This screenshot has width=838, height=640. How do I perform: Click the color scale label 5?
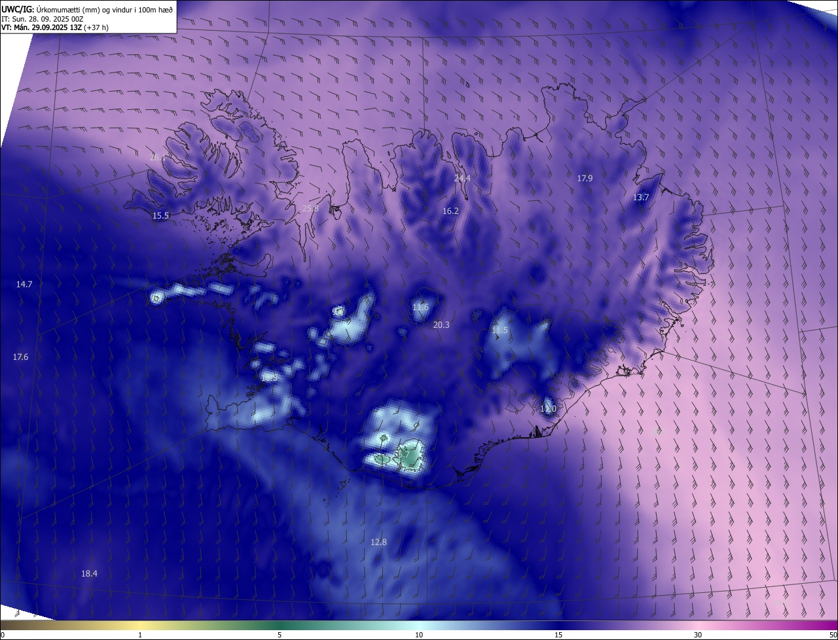click(x=280, y=635)
